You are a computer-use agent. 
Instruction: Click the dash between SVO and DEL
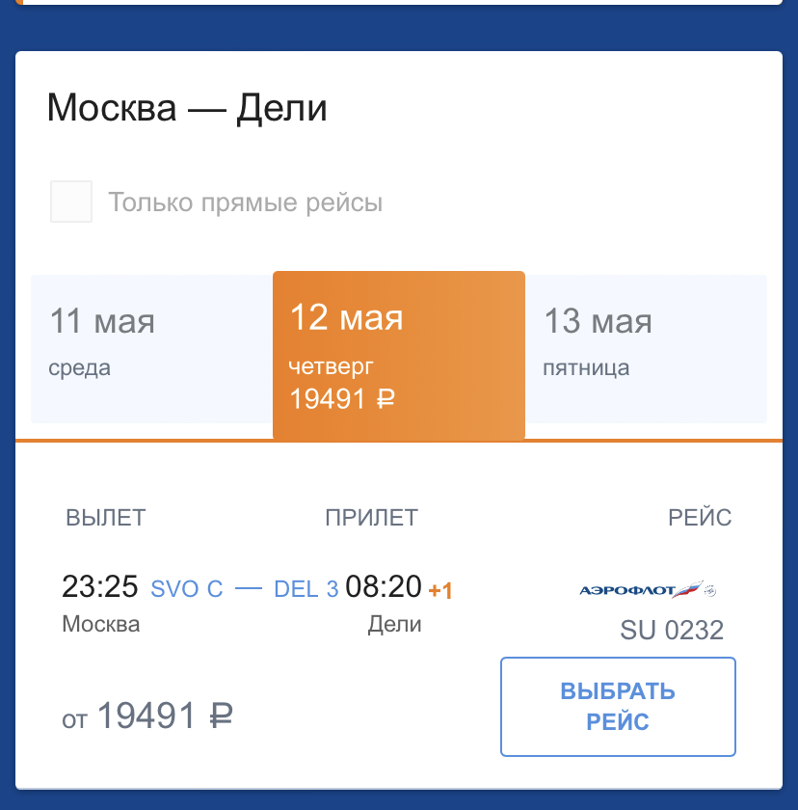pyautogui.click(x=249, y=588)
